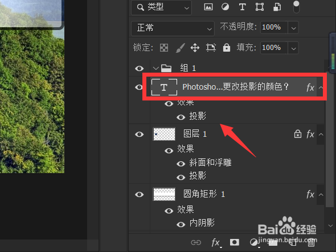336x252 pixels.
Task: Filter layers by adjustment layer icon
Action: pyautogui.click(x=225, y=7)
